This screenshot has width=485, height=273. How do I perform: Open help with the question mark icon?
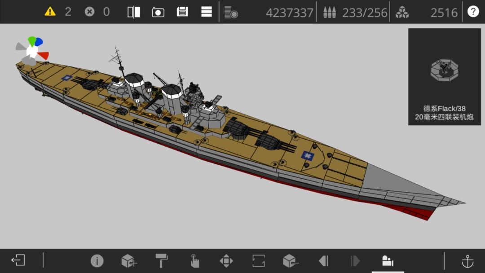click(x=473, y=12)
